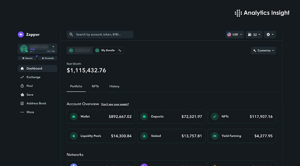Toggle the My Bundle account switcher arrows
The height and width of the screenshot is (166, 300).
pyautogui.click(x=120, y=50)
